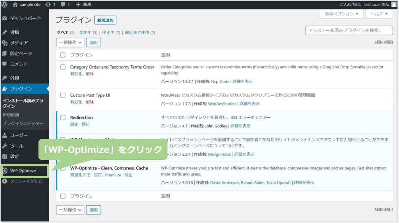The width and height of the screenshot is (399, 223).
Task: Click the 設定 settings sidebar icon
Action: pyautogui.click(x=5, y=156)
